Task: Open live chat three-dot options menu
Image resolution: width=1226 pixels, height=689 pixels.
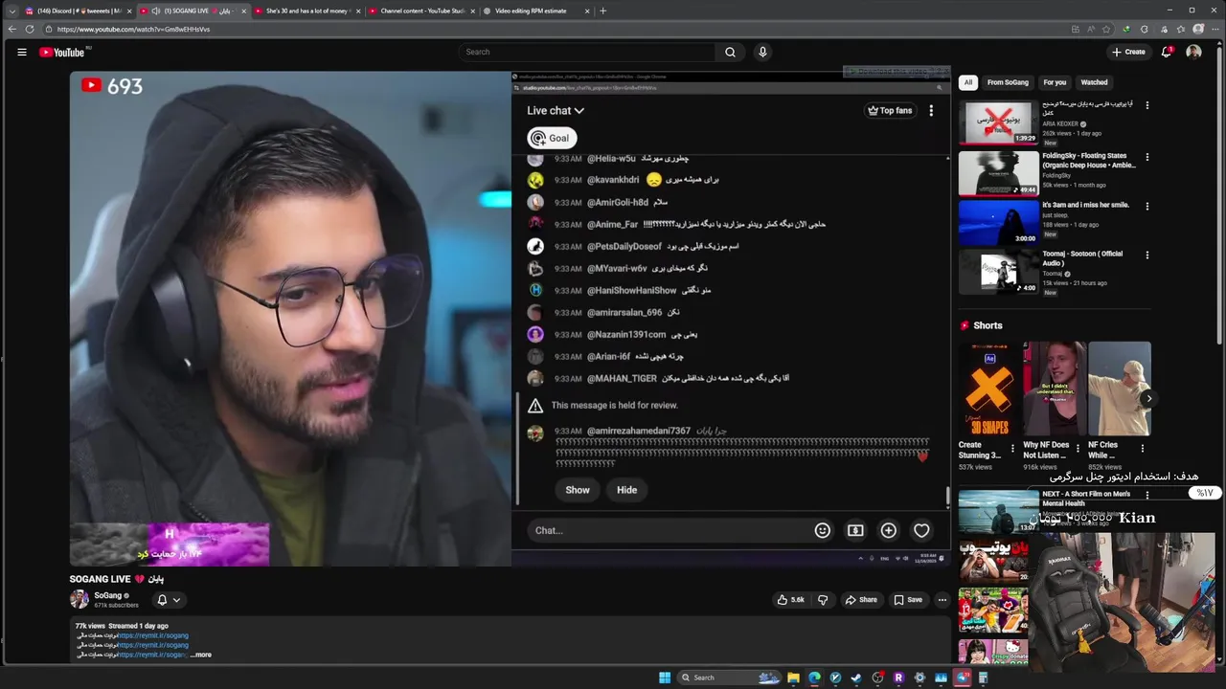Action: pos(931,110)
